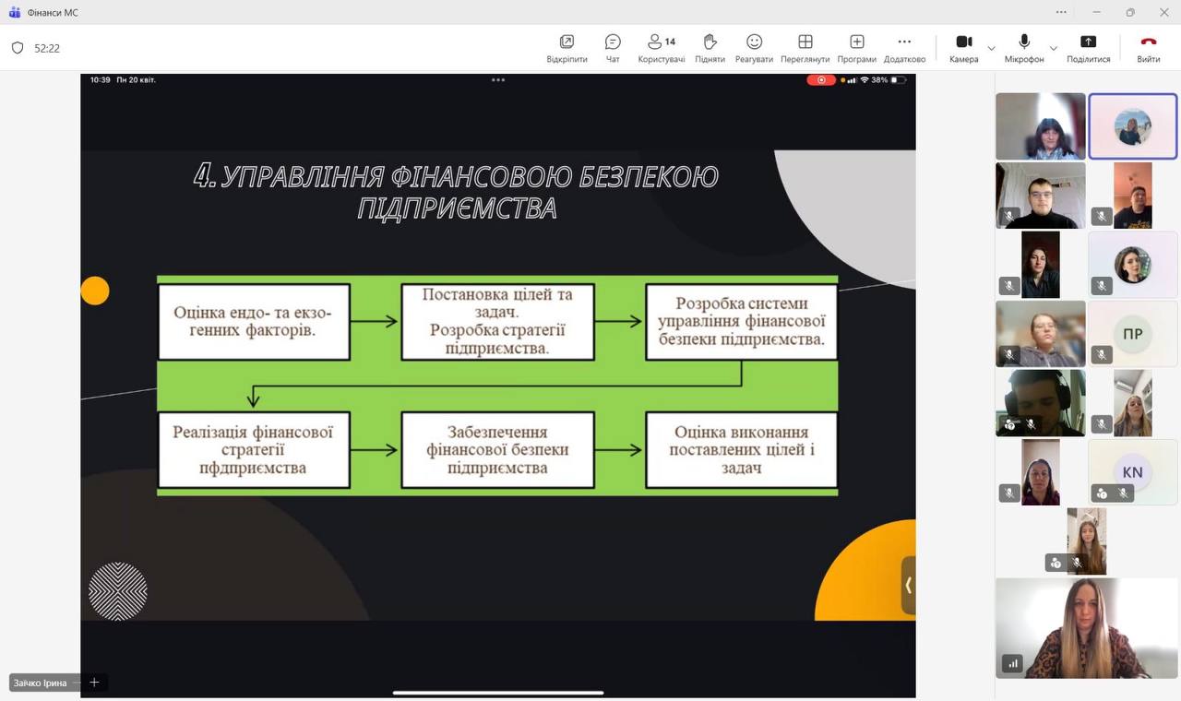The image size is (1181, 701).
Task: Pop out meeting with Відкріпити icon
Action: (567, 47)
